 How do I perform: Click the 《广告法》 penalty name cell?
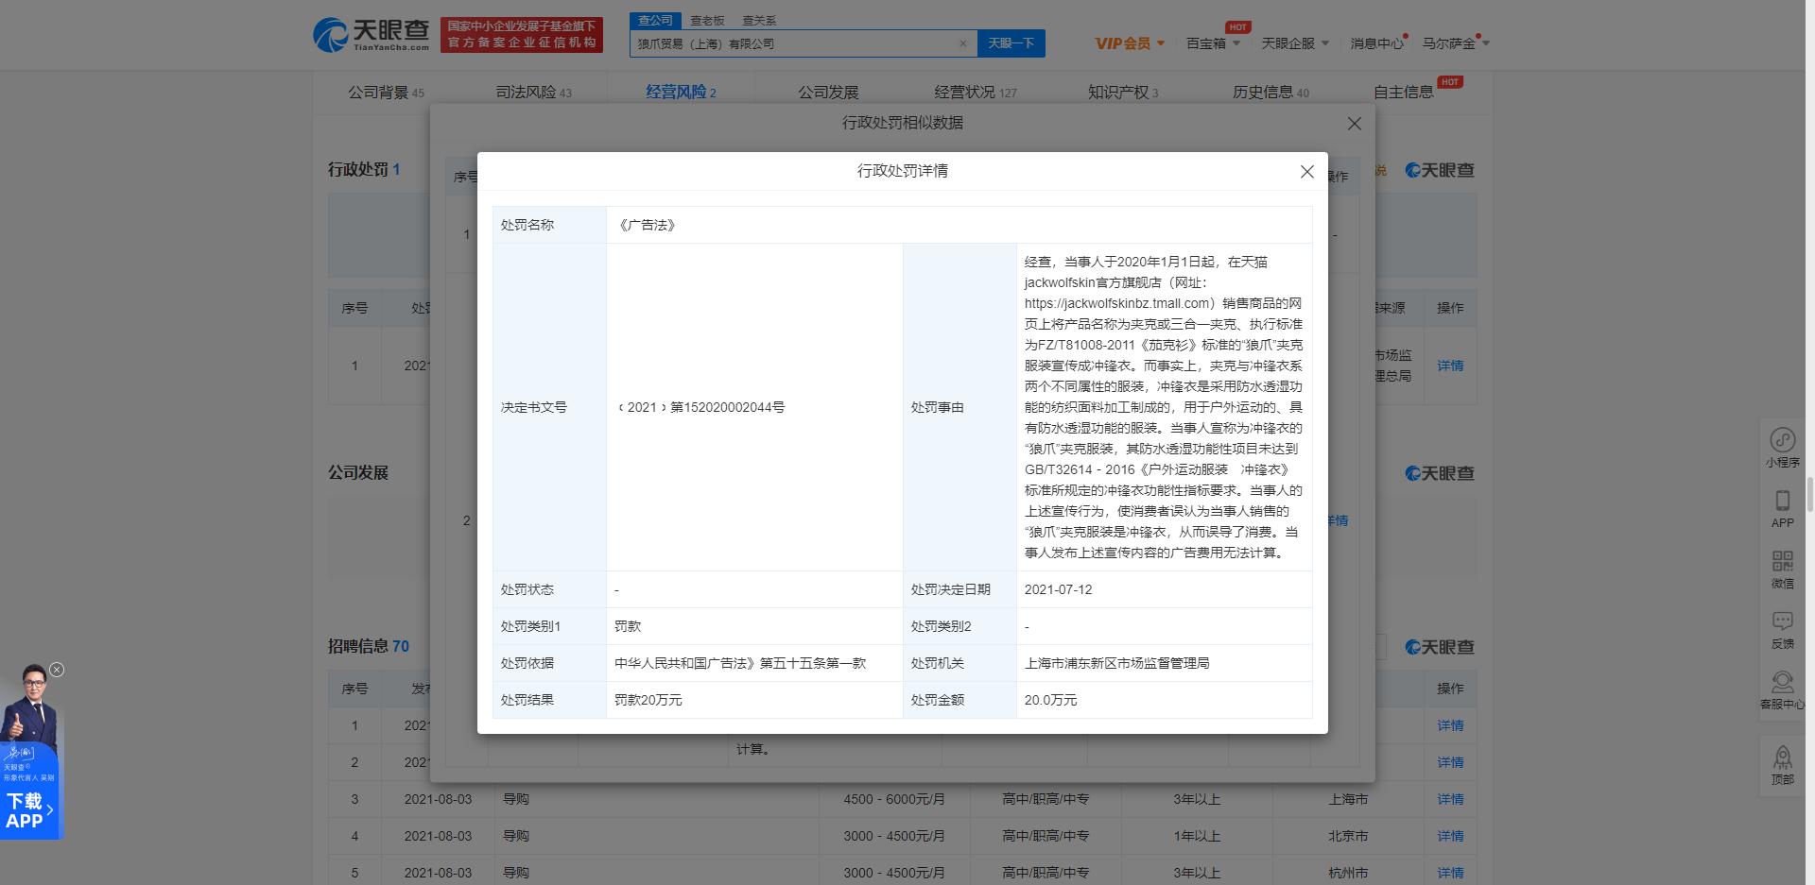959,225
